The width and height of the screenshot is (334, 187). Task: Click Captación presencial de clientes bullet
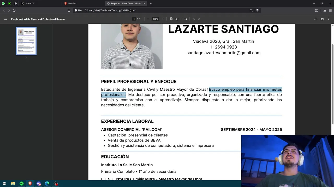pyautogui.click(x=138, y=135)
